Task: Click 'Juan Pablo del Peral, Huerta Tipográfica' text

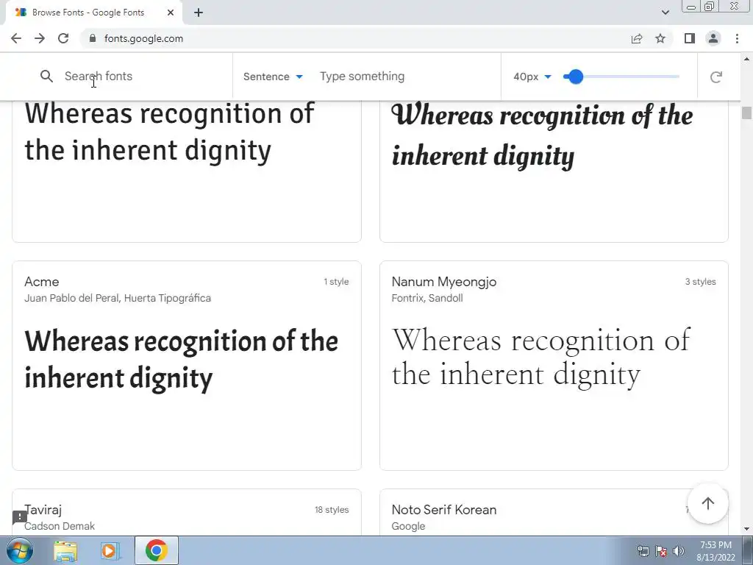Action: coord(118,299)
